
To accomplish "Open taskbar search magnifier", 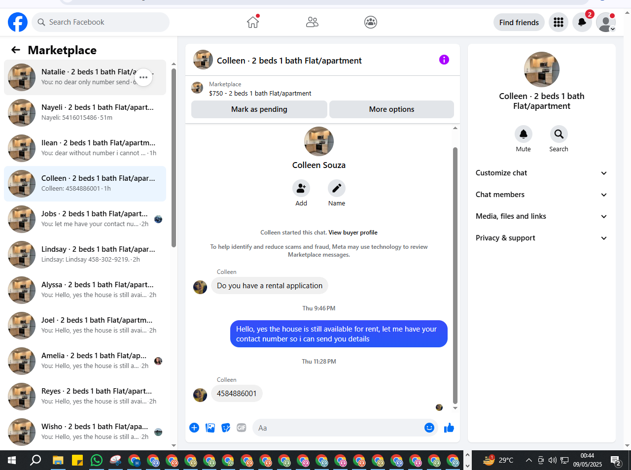I will 35,460.
